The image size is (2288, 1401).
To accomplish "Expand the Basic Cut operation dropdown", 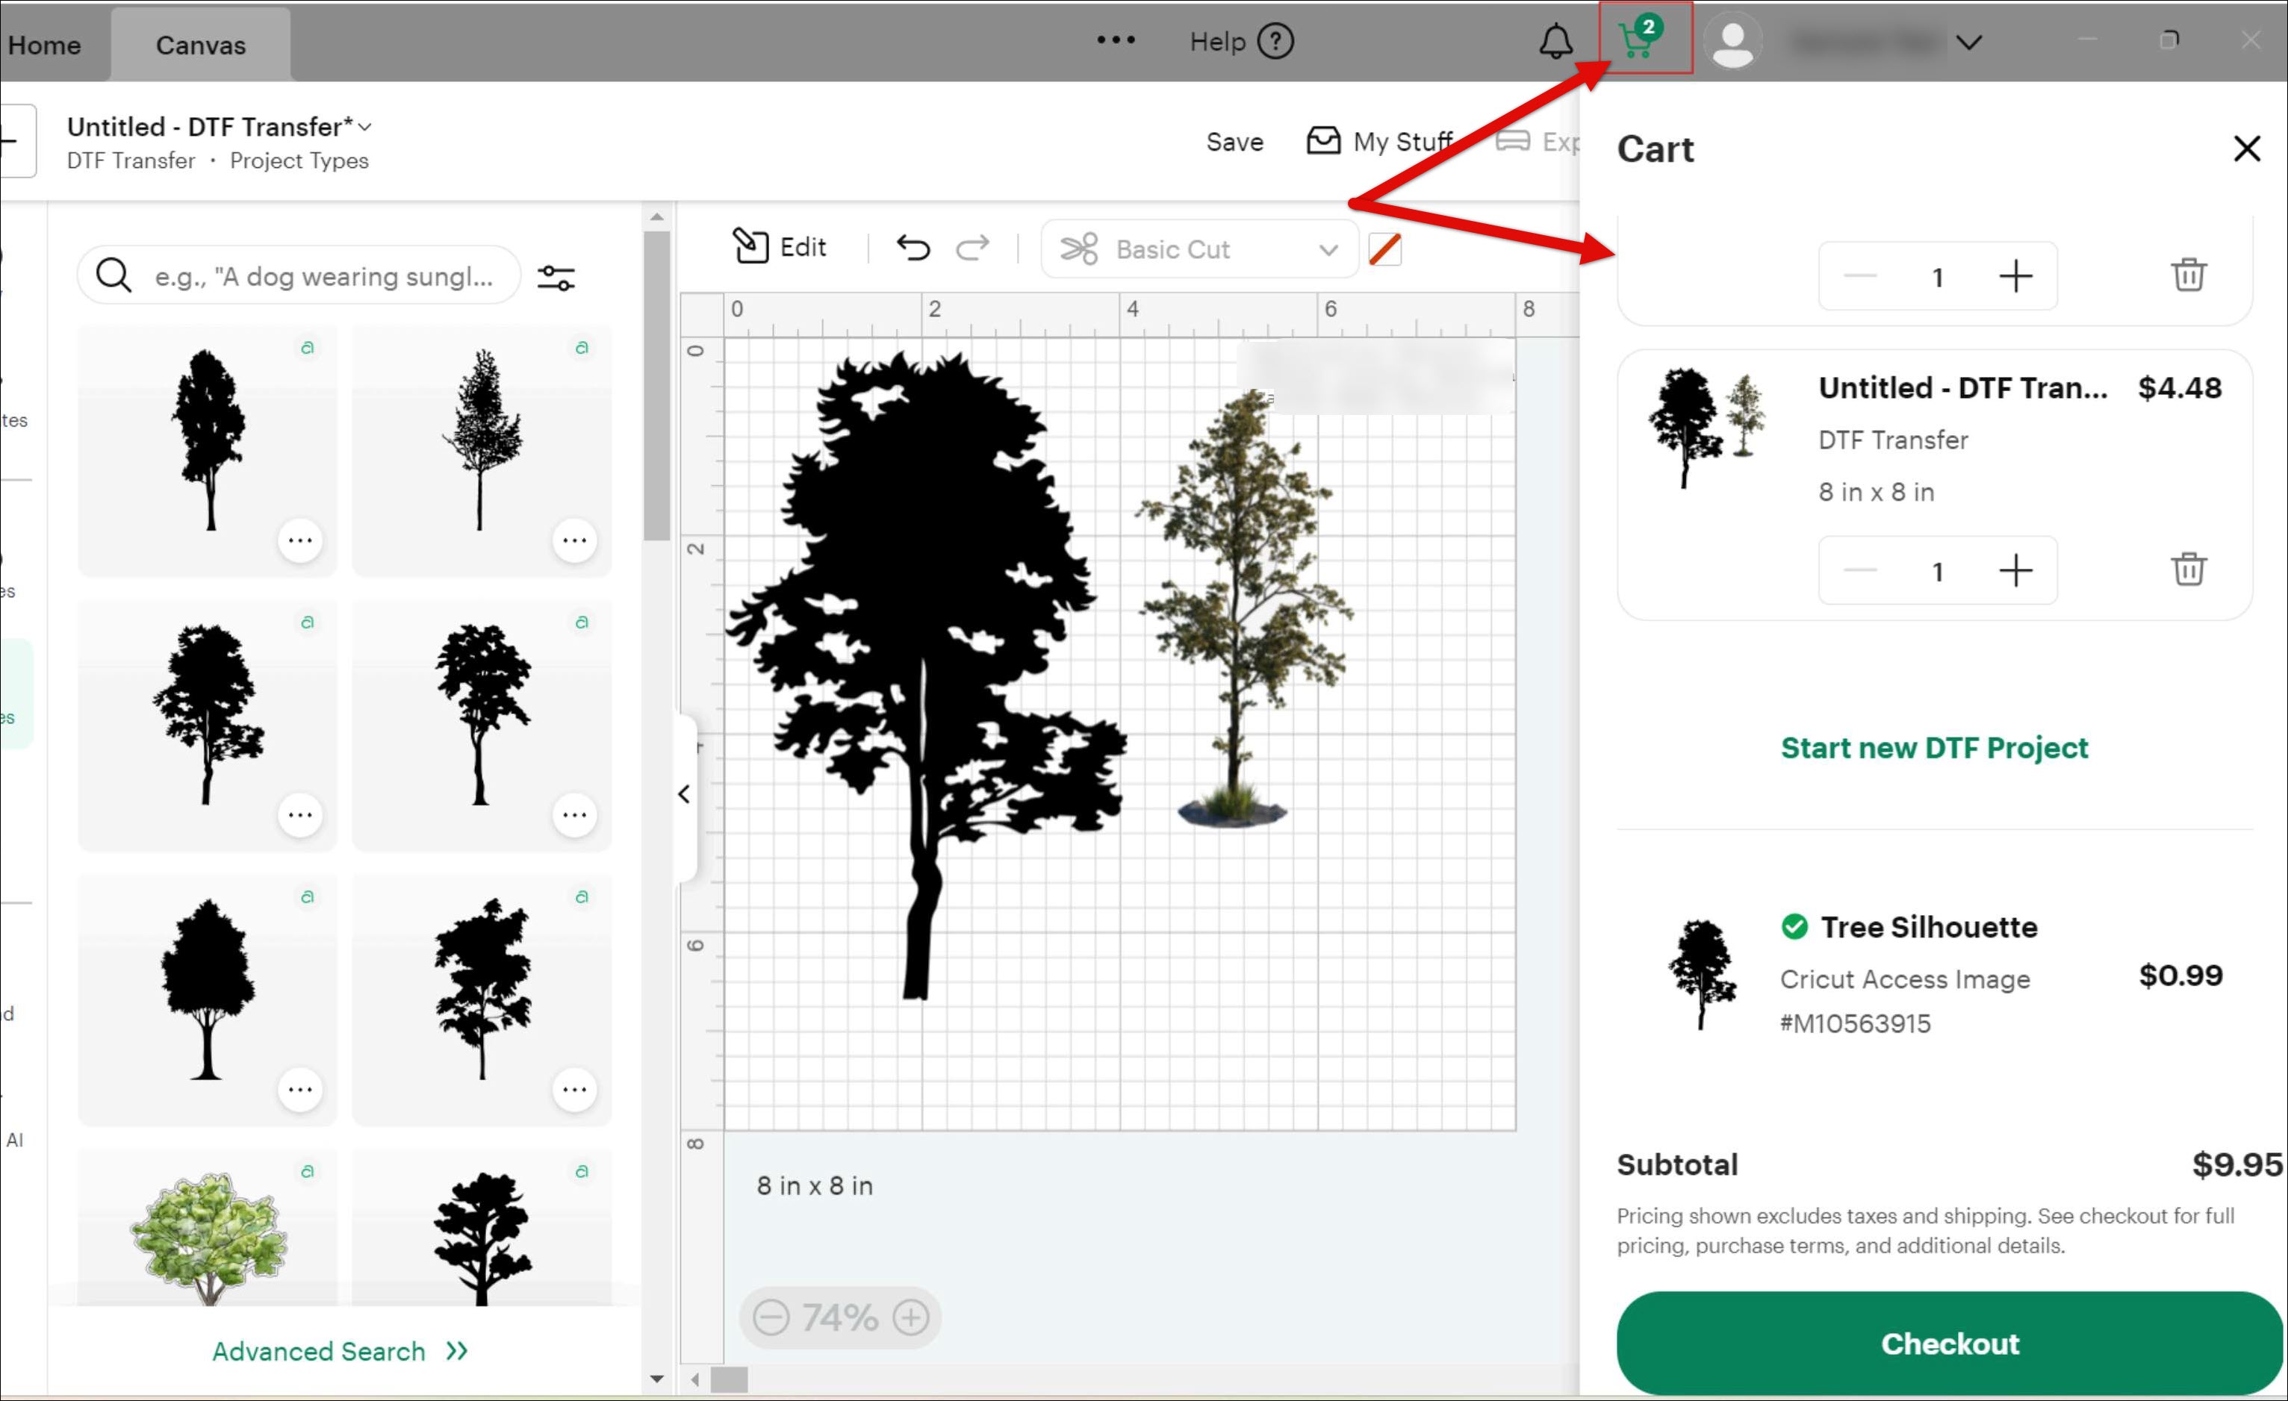I will [1328, 250].
